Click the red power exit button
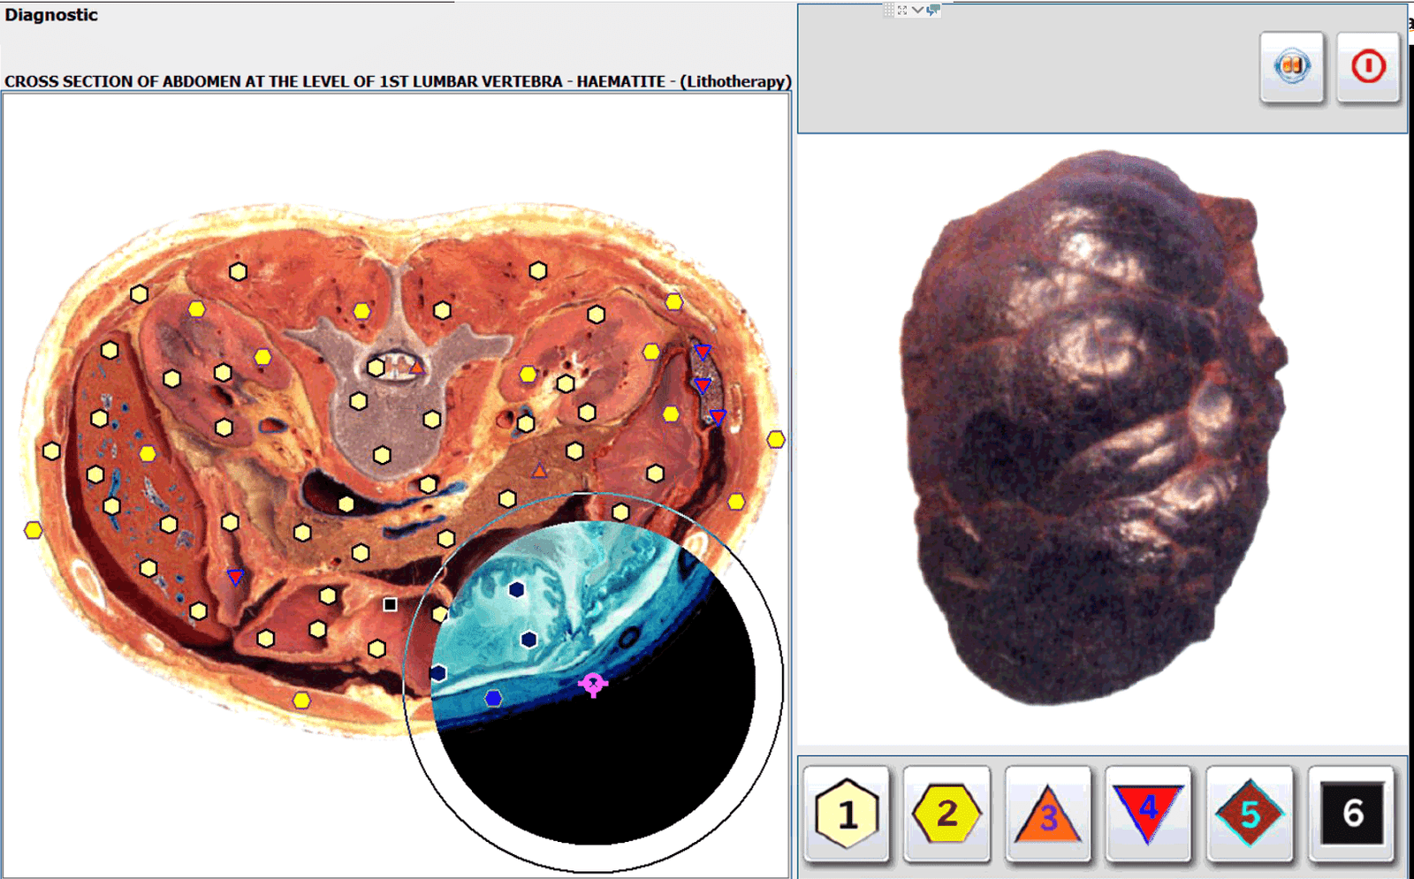The width and height of the screenshot is (1414, 879). click(1367, 67)
